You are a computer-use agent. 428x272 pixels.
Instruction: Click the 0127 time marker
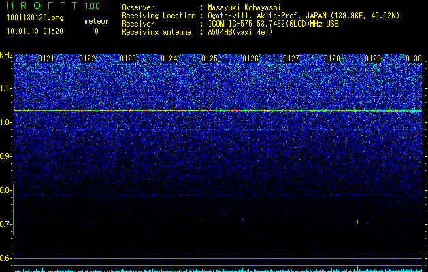click(x=291, y=58)
